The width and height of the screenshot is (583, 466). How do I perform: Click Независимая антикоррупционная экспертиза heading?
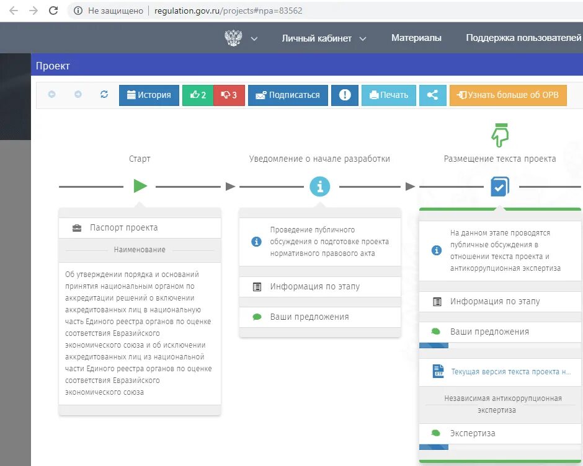click(x=503, y=404)
